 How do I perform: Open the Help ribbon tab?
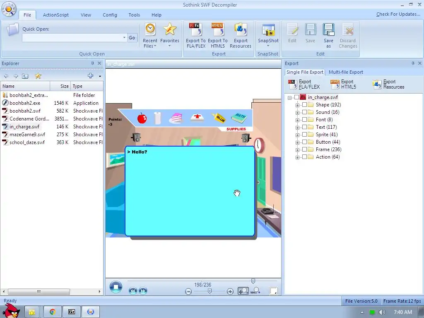coord(156,15)
